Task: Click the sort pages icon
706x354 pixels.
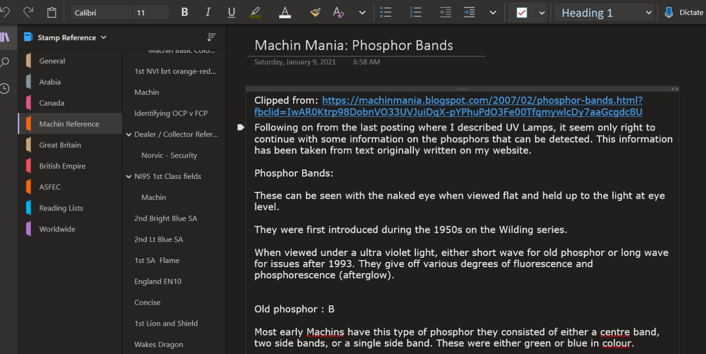Action: tap(212, 37)
